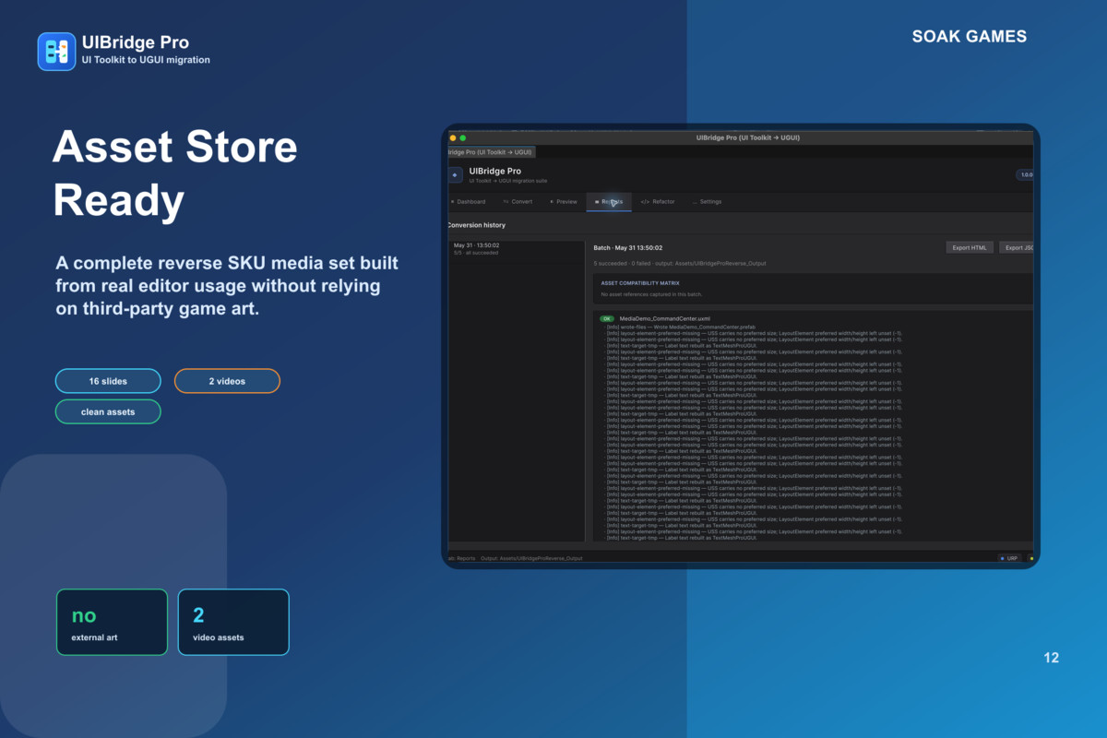Click the 'UI Toolkit to UGUI migration' subtitle
This screenshot has height=738, width=1107.
point(146,60)
